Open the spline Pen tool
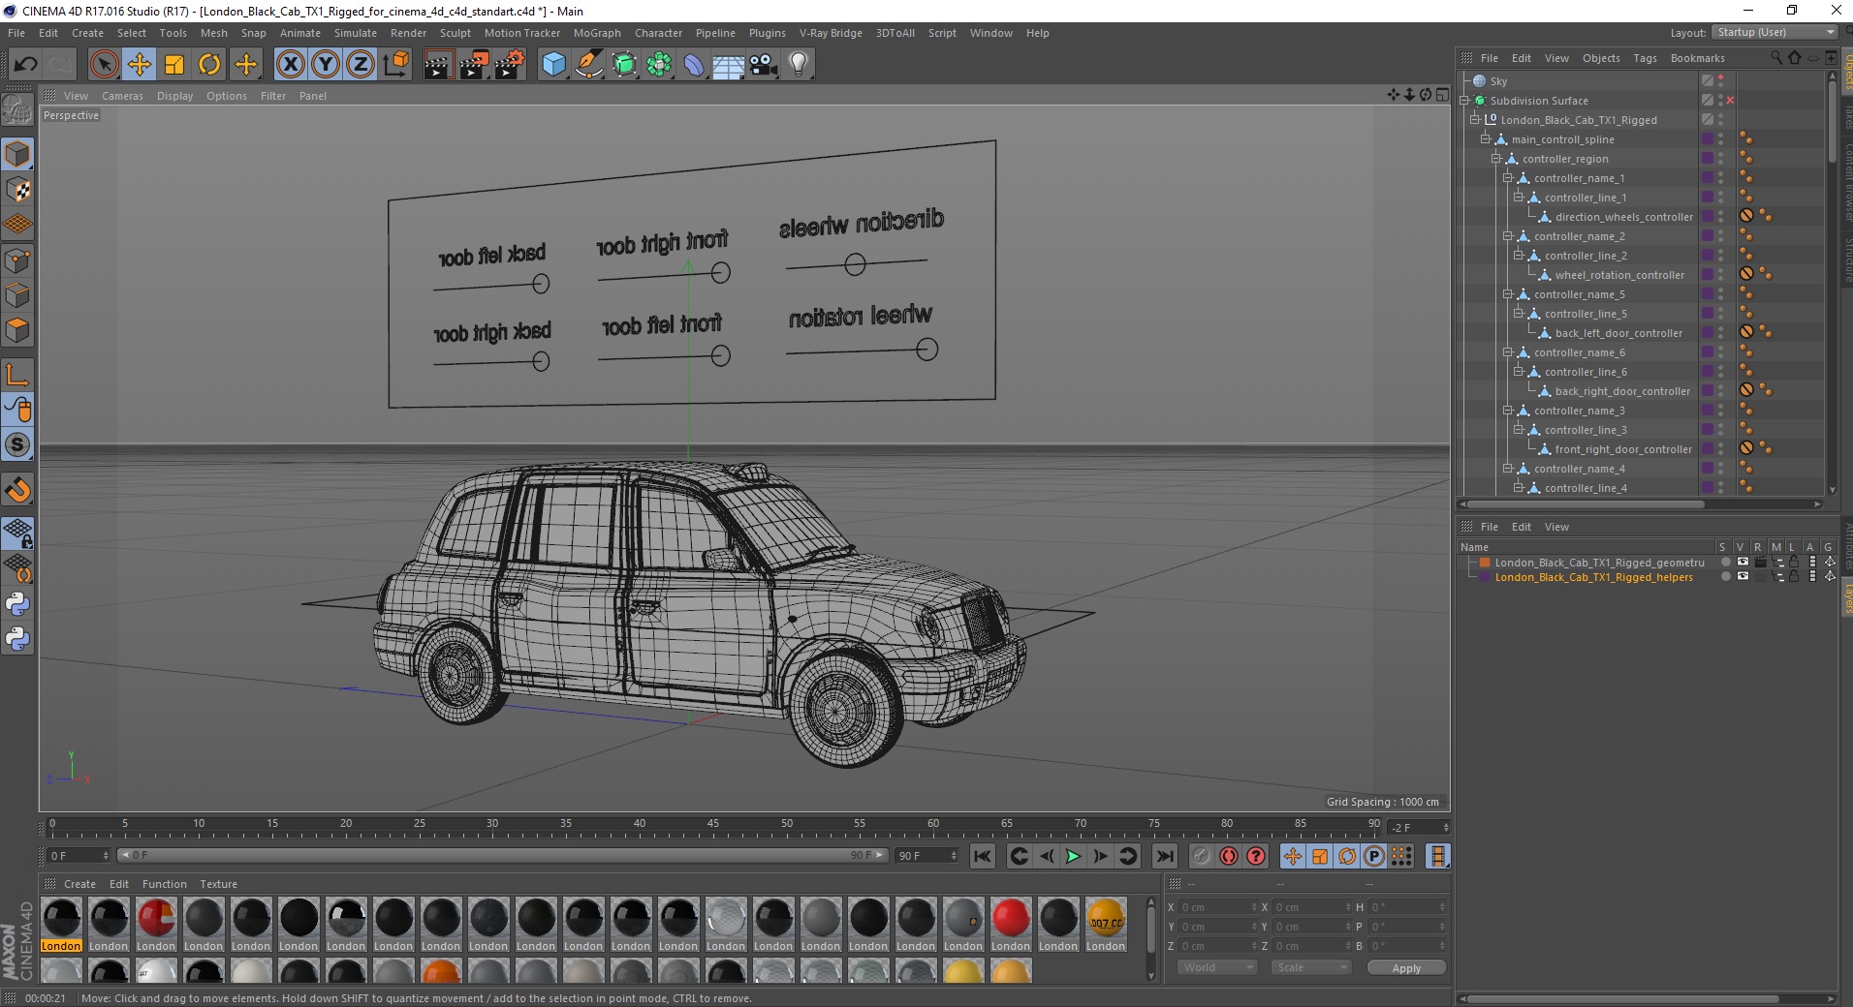The width and height of the screenshot is (1853, 1007). point(589,65)
